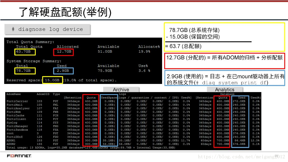The image size is (288, 162).
Task: Click the FAZ type cell
Action: pyautogui.click(x=55, y=108)
